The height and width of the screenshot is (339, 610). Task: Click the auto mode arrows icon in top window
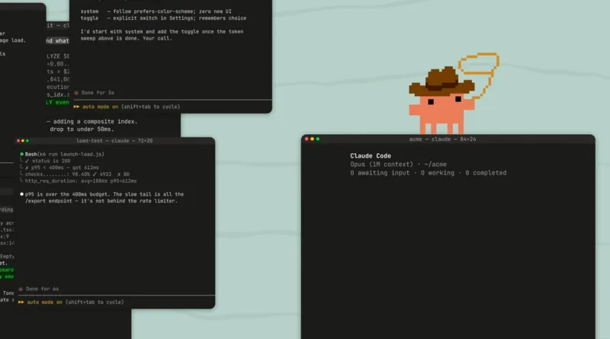76,107
